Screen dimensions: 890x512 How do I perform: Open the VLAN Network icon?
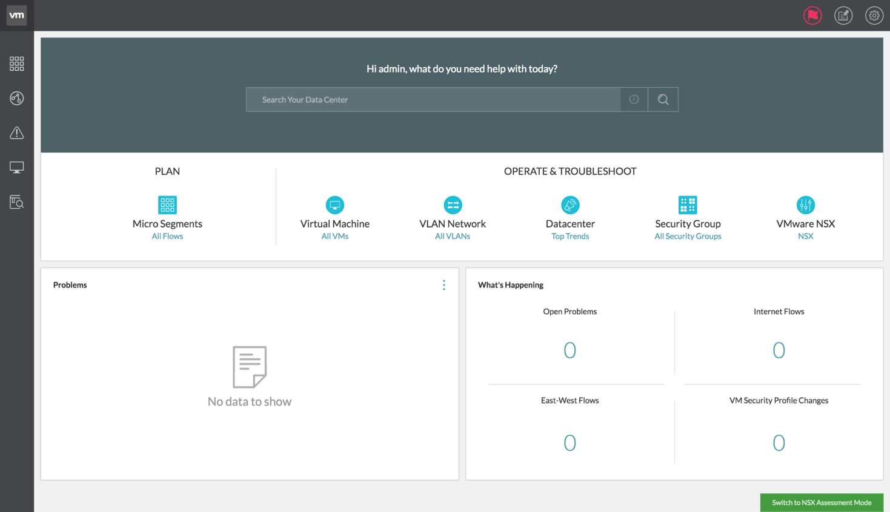453,205
